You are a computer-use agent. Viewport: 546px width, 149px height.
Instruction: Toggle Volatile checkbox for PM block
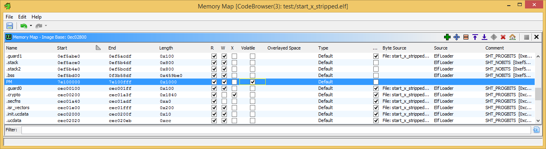click(x=252, y=82)
